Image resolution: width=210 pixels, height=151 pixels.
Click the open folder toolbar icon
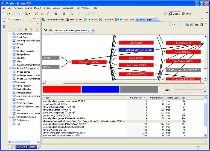click(43, 14)
